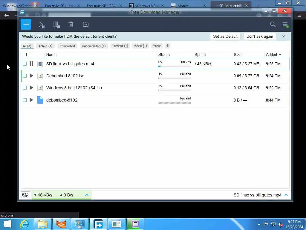Select the Uncompleted (4) filter tab
This screenshot has height=230, width=306.
tap(94, 46)
